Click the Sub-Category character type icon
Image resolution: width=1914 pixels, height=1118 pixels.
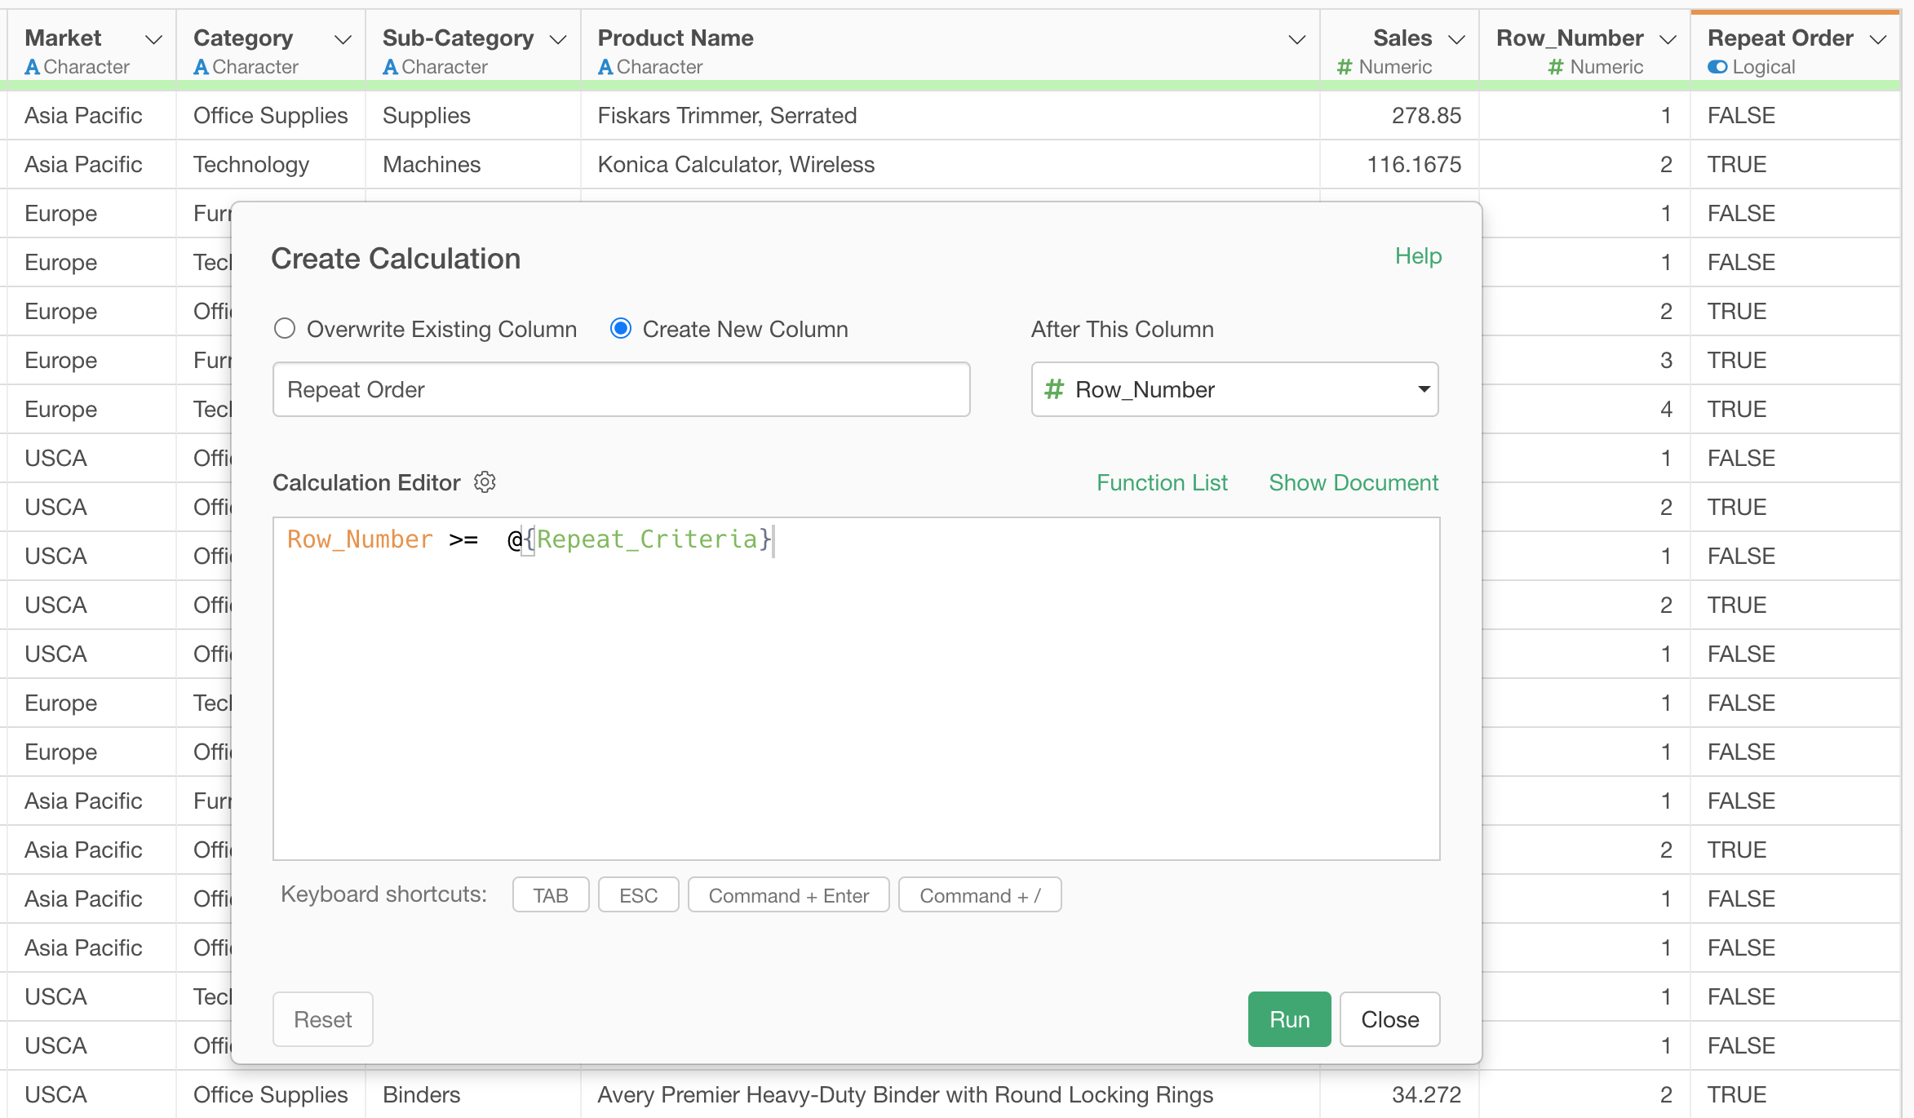(390, 67)
